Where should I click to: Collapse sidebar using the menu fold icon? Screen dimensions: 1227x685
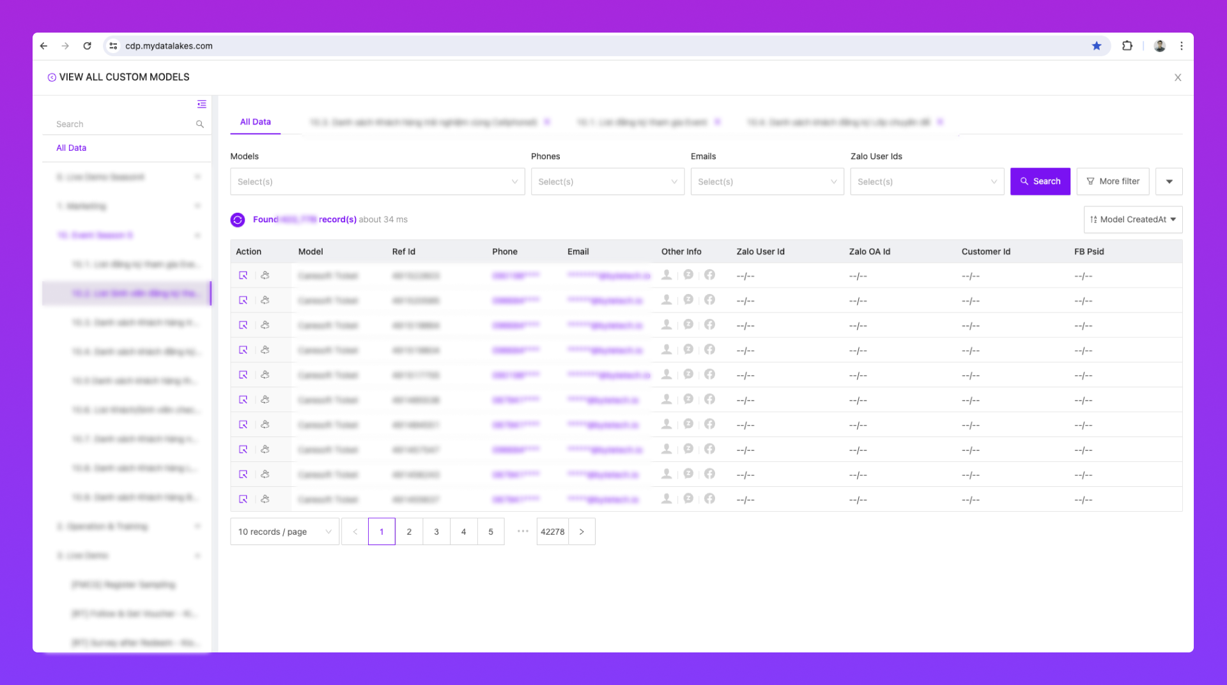(201, 104)
